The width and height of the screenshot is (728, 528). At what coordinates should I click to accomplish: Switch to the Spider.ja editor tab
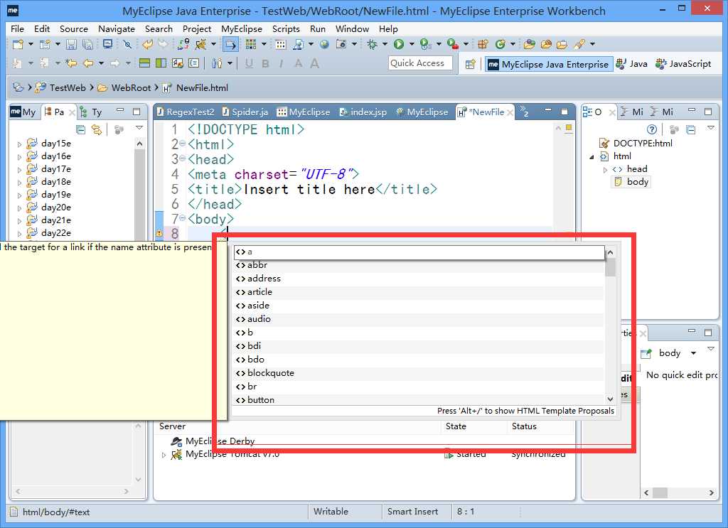pyautogui.click(x=245, y=112)
